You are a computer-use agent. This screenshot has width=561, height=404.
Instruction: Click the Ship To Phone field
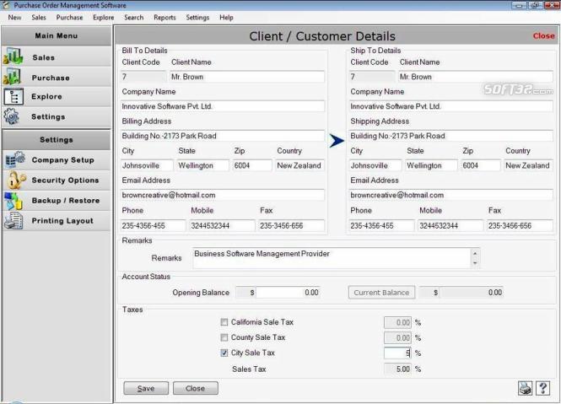point(381,226)
